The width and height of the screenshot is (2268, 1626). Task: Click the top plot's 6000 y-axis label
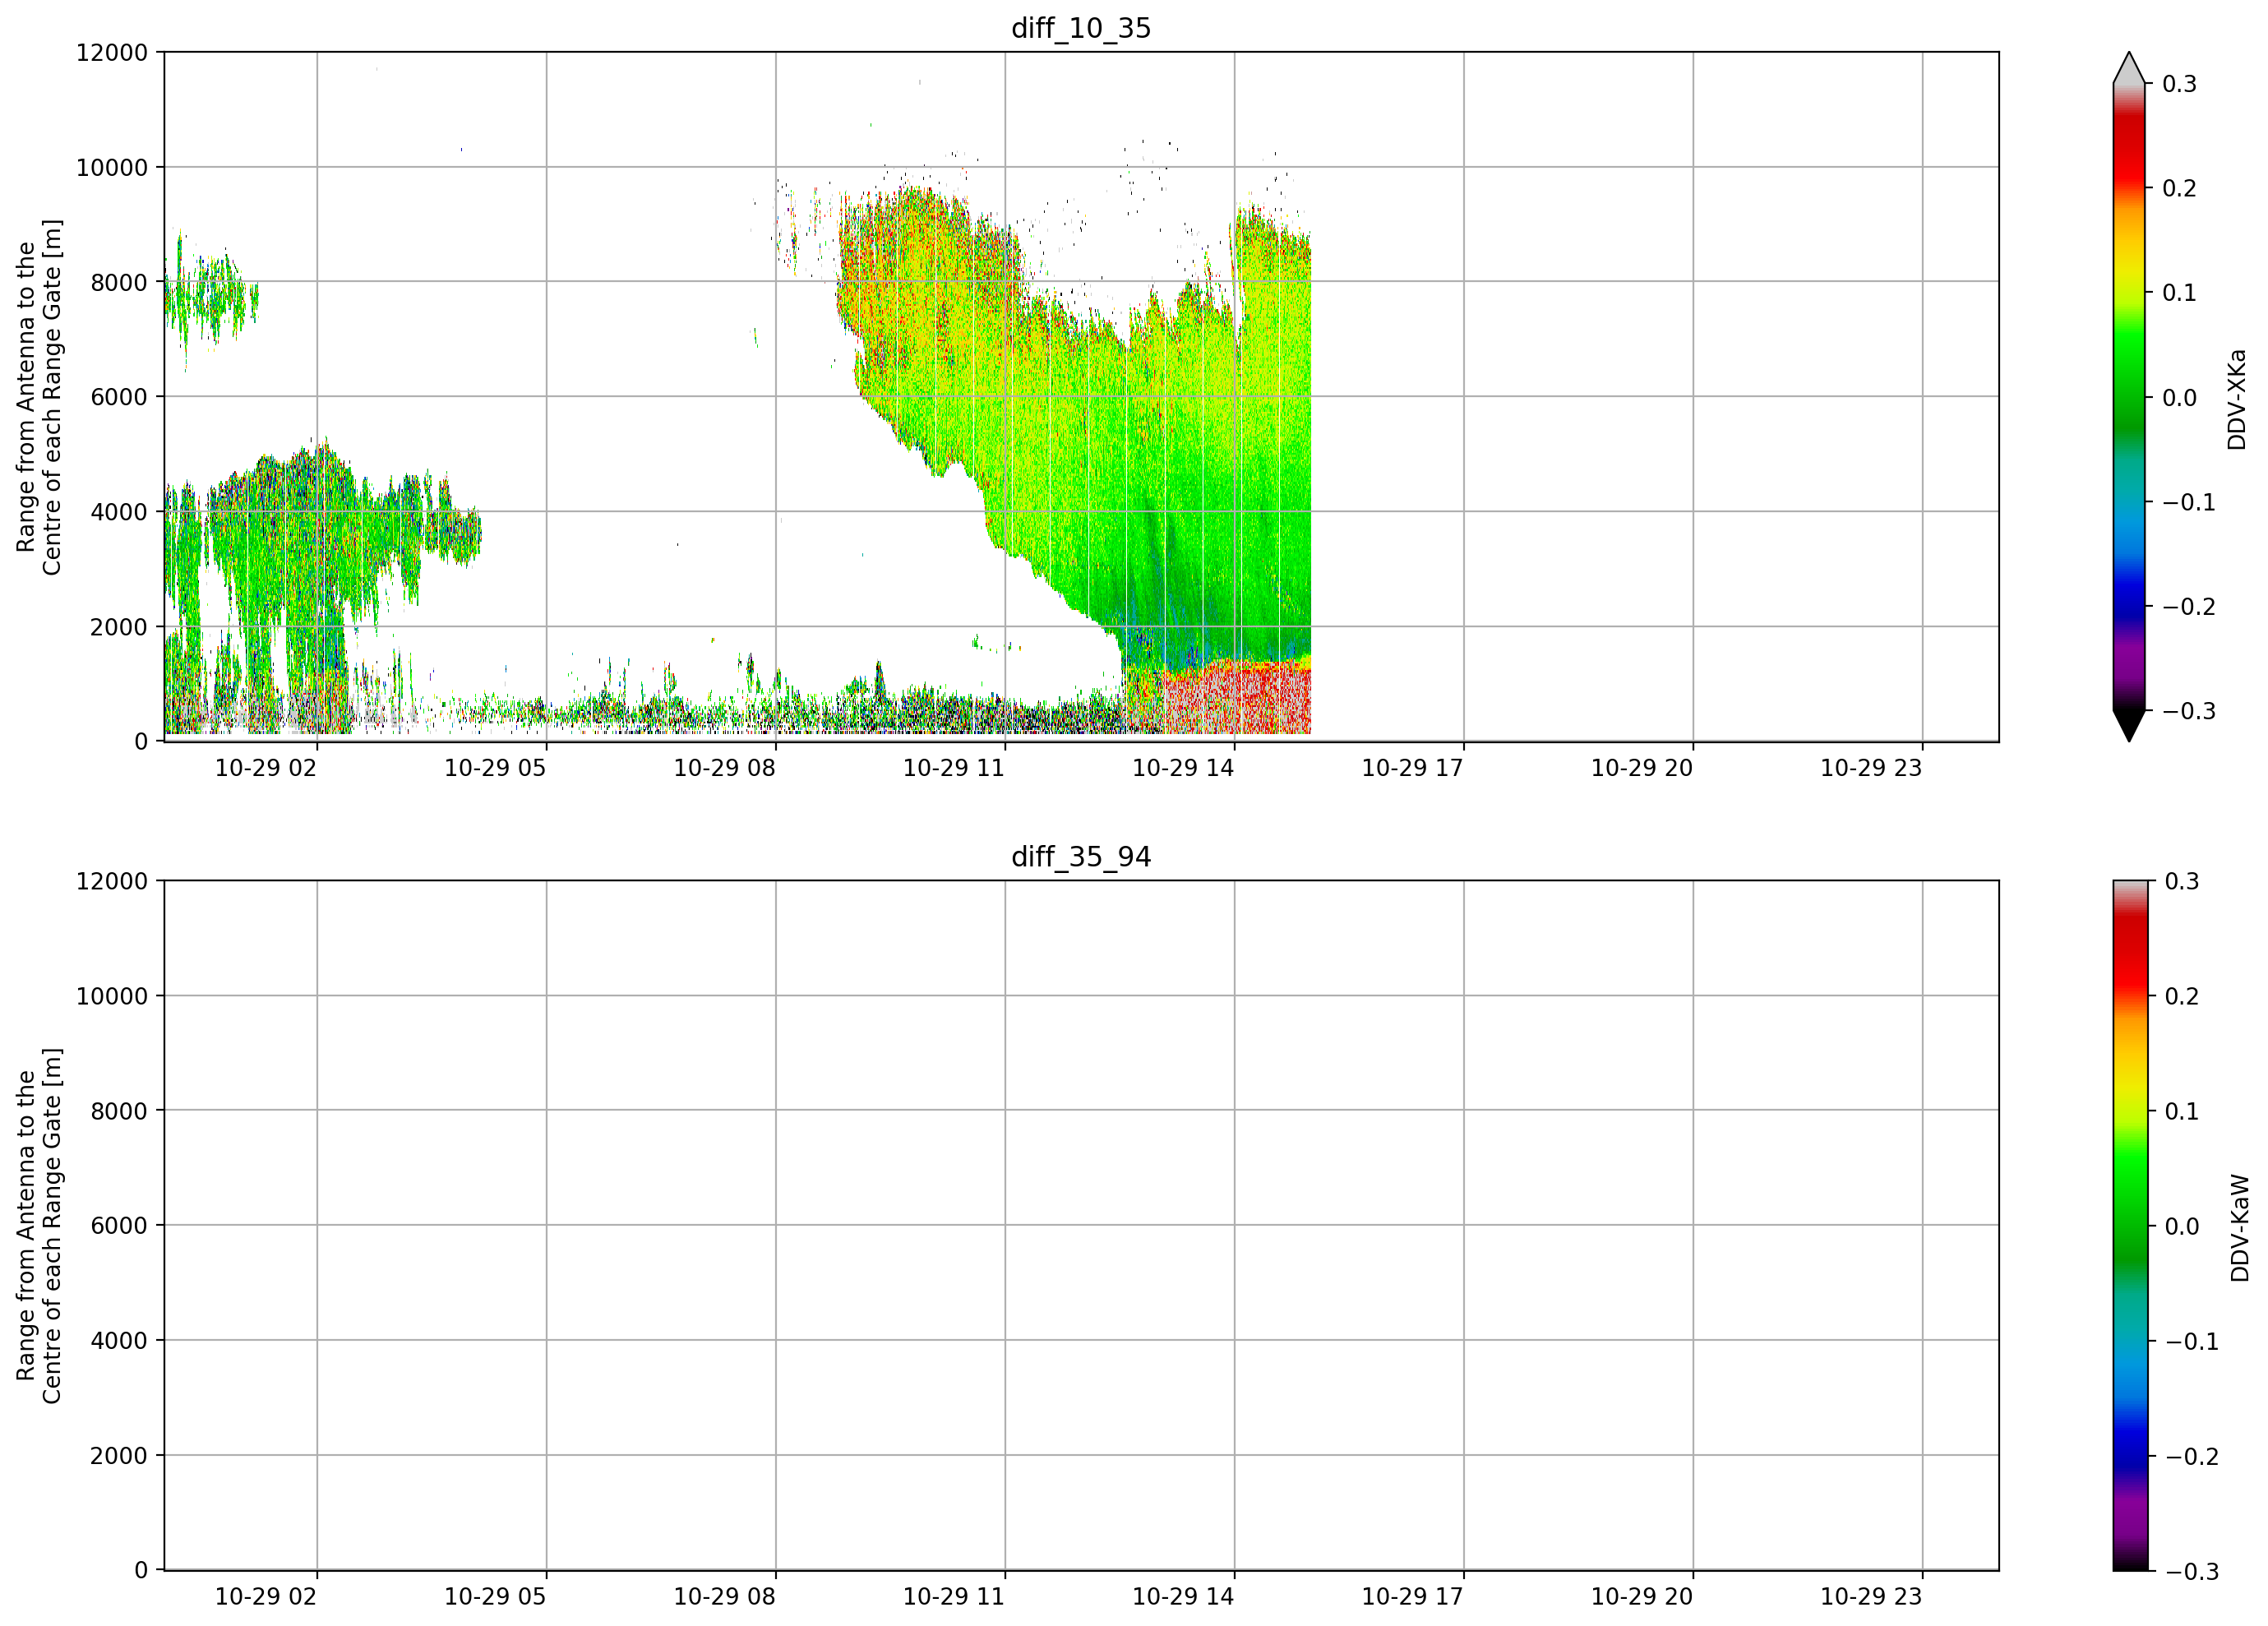(x=119, y=397)
